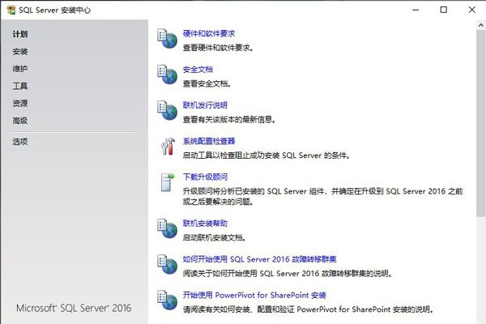486x324 pixels.
Task: Open the 安全文档 link
Action: 198,70
